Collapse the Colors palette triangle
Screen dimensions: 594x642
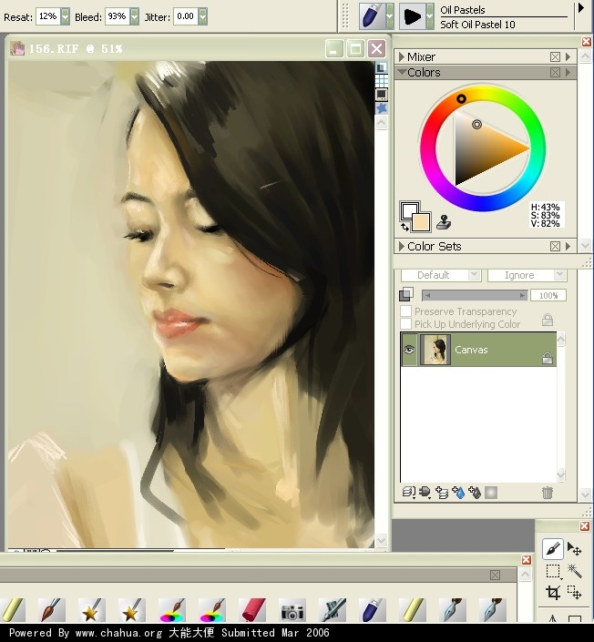tap(402, 72)
